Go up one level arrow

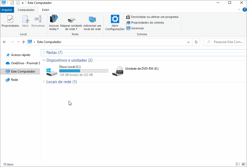24,42
